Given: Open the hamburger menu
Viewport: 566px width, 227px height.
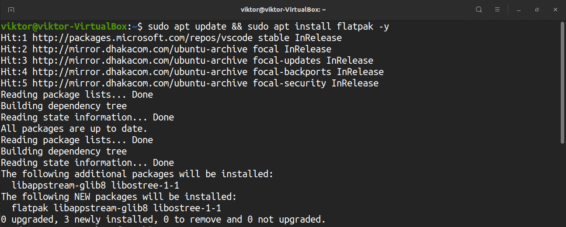Looking at the screenshot, I should 497,10.
